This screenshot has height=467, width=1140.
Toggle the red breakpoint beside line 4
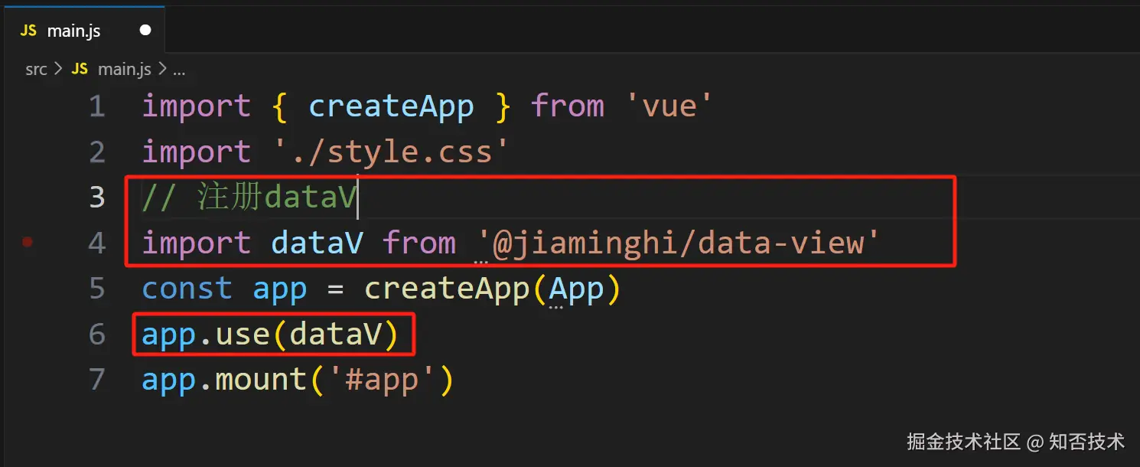(28, 242)
